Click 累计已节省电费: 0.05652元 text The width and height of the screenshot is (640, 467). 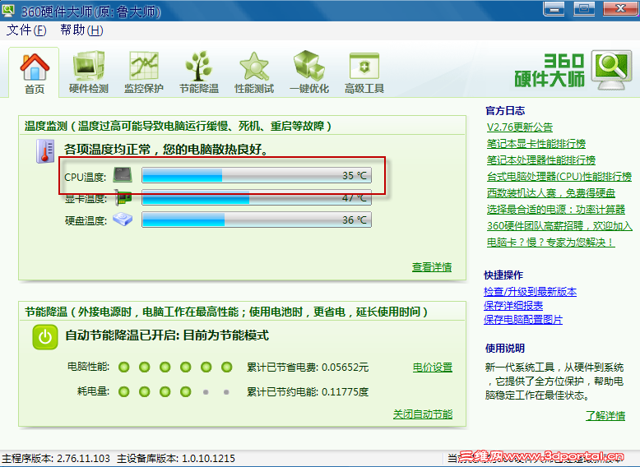point(308,368)
